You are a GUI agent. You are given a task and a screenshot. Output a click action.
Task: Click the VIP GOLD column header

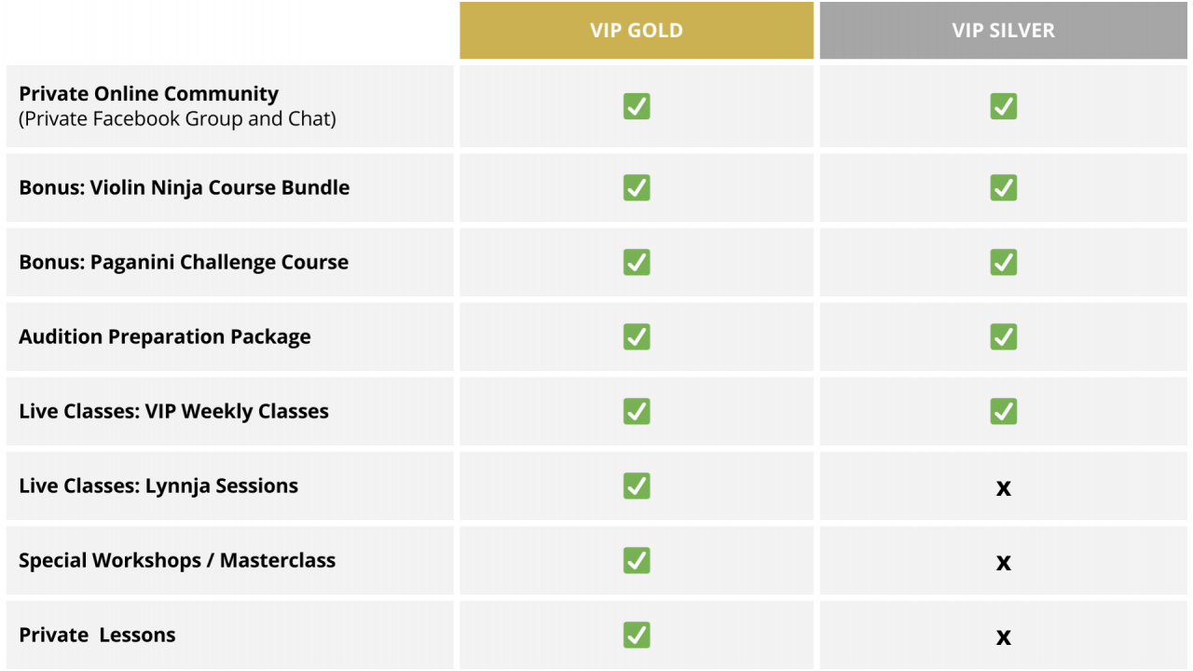pyautogui.click(x=637, y=30)
